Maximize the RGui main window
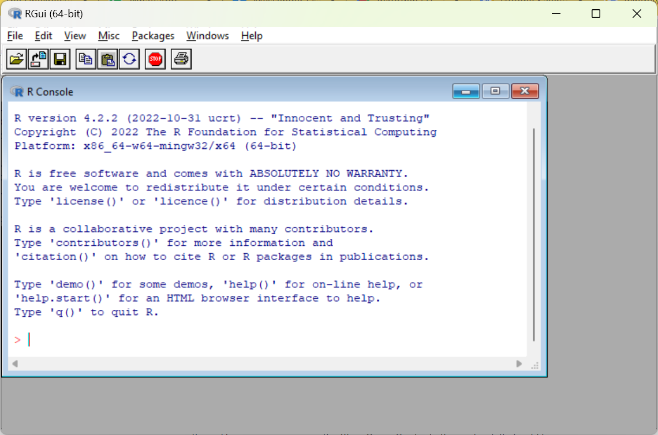Image resolution: width=658 pixels, height=435 pixels. pyautogui.click(x=596, y=14)
